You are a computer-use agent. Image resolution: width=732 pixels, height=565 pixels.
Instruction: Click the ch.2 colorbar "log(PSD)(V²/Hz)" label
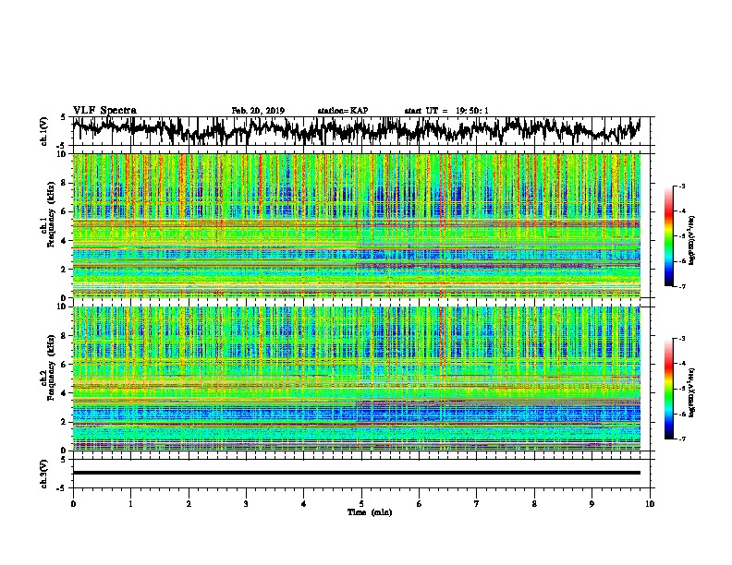(x=691, y=392)
